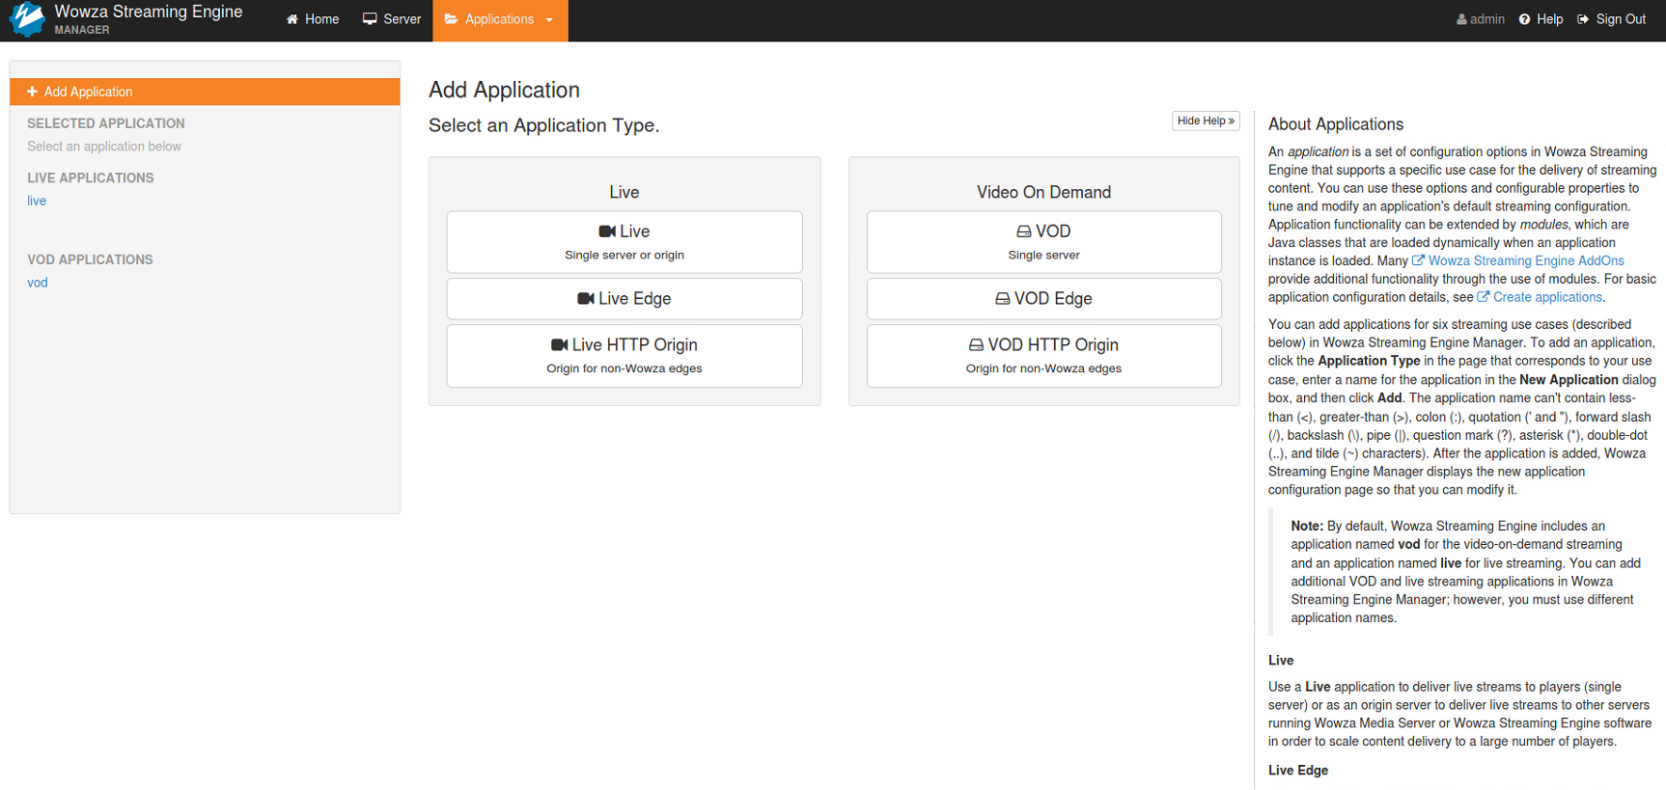Click the question mark icon beside Help
This screenshot has height=790, width=1666.
click(1525, 19)
